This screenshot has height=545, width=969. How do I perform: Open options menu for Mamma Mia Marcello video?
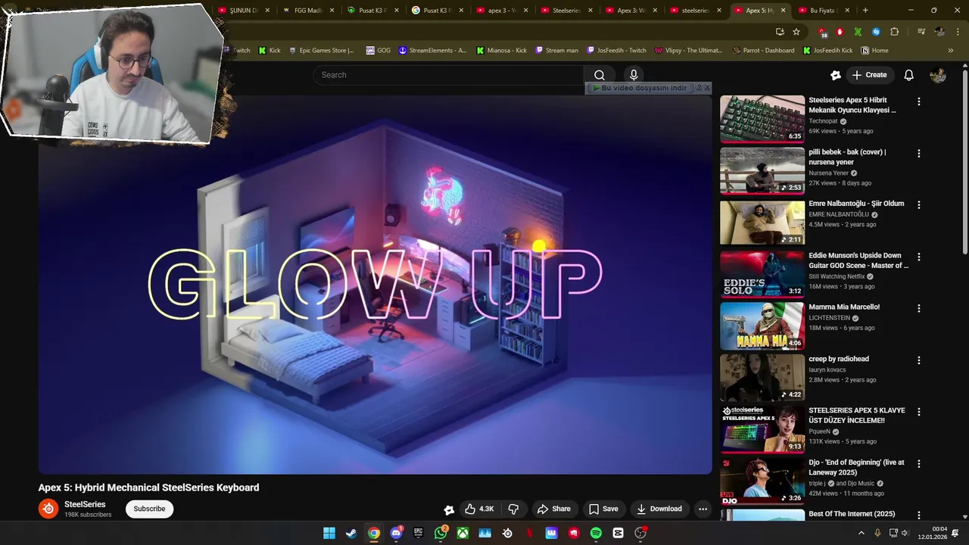pyautogui.click(x=919, y=308)
